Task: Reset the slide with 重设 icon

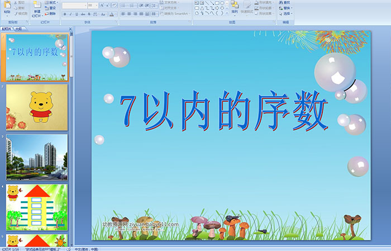Action: pyautogui.click(x=46, y=8)
